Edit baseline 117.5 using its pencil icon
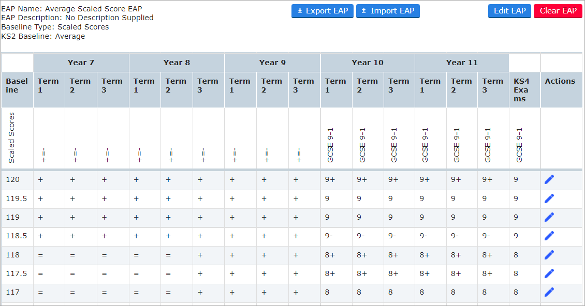The width and height of the screenshot is (585, 306). point(549,273)
